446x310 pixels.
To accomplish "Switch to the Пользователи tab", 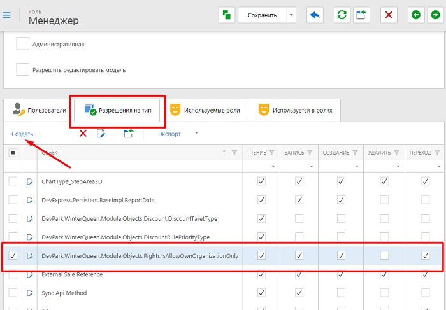I will click(x=39, y=110).
